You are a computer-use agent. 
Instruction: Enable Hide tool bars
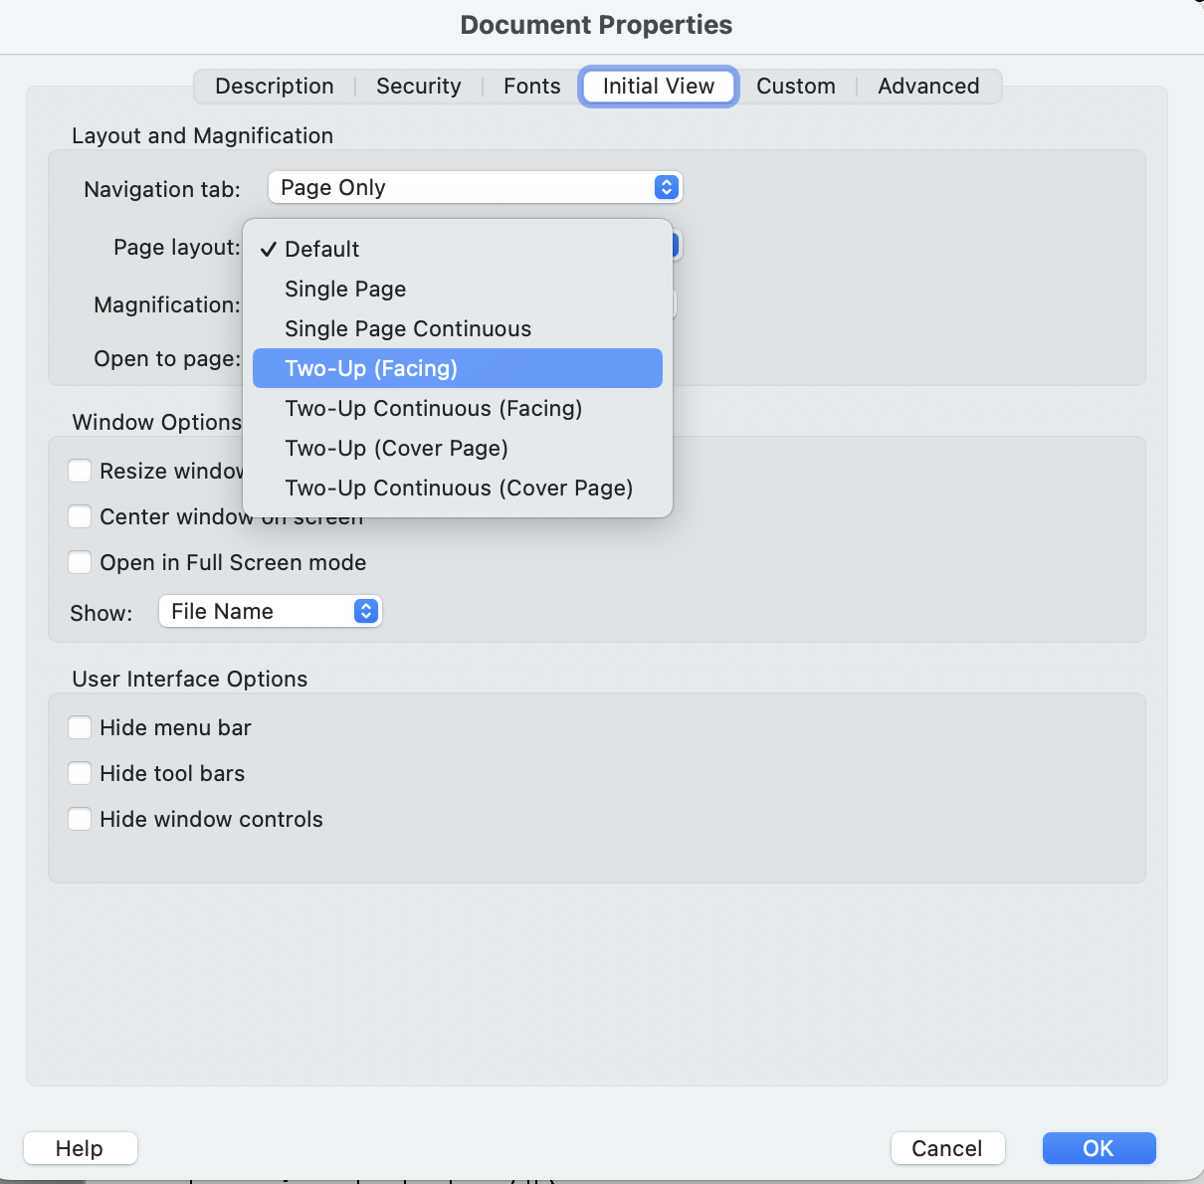point(80,773)
